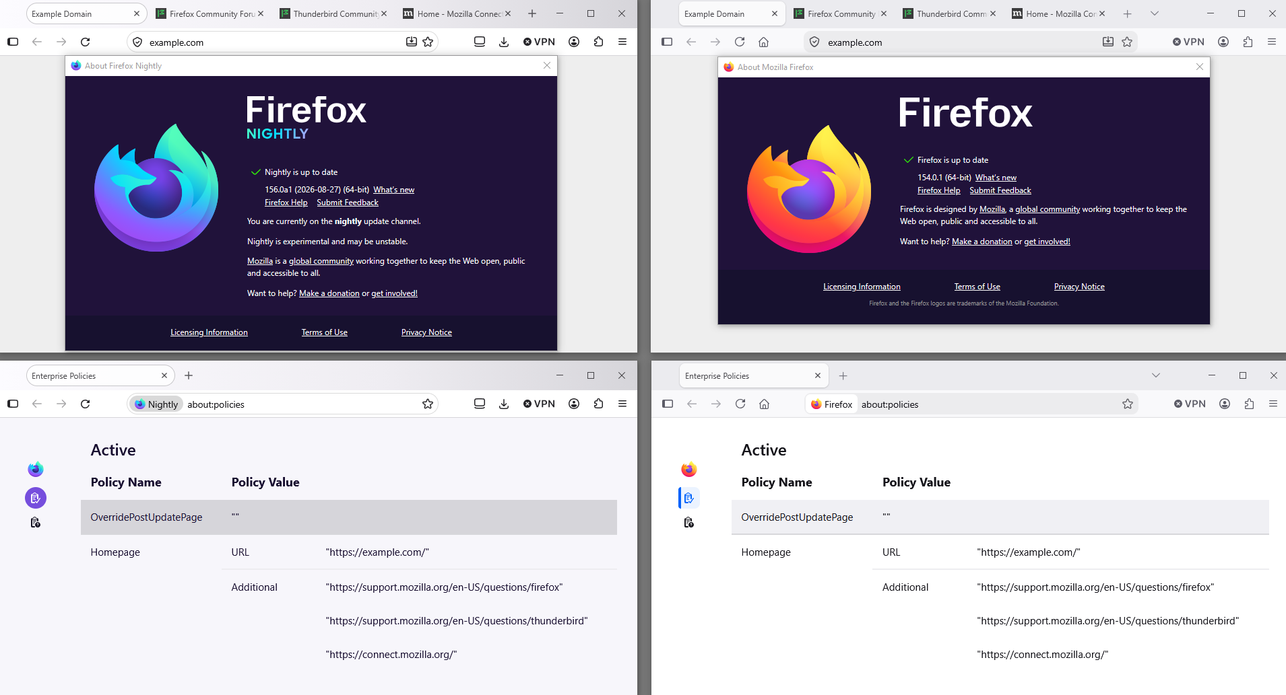This screenshot has height=695, width=1286.
Task: Switch to Home - Mozilla Connect tab in Nightly window
Action: [x=457, y=13]
